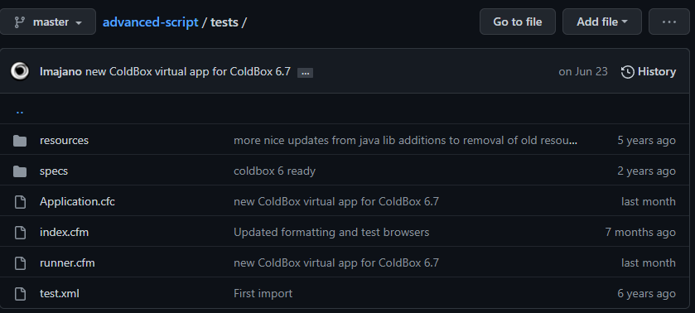Expand the commit message ellipsis
This screenshot has width=695, height=313.
pos(305,73)
